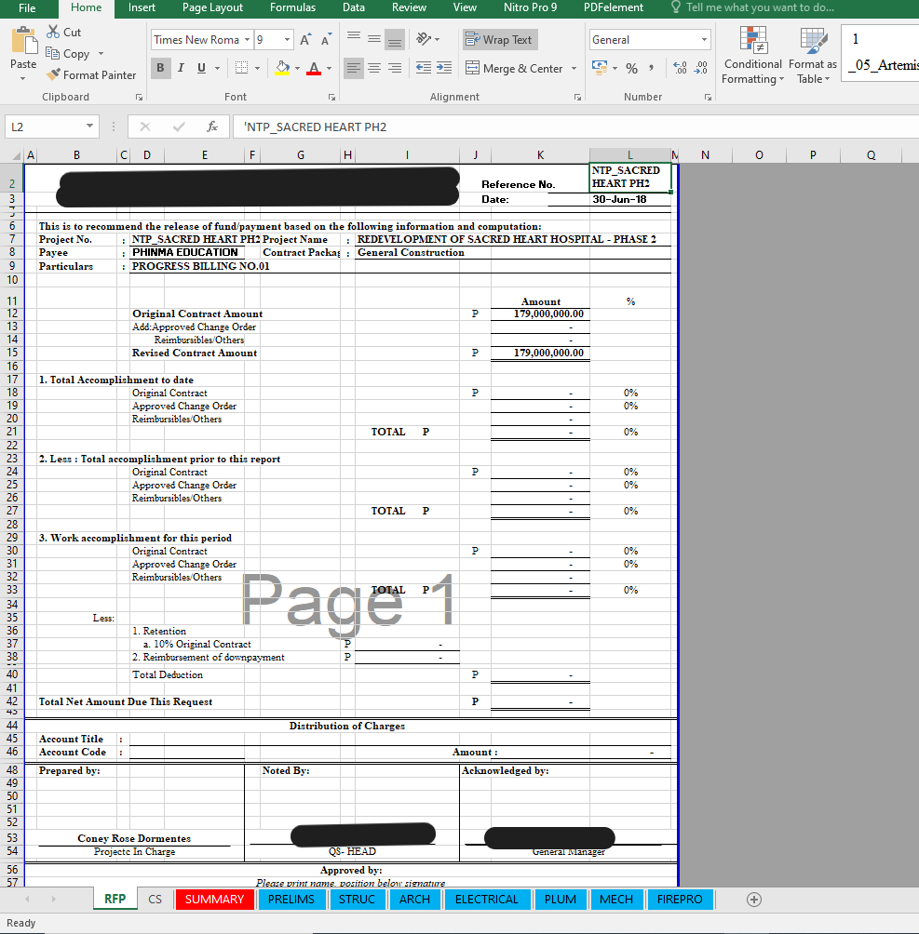Screen dimensions: 919x934
Task: Apply cell borders icon
Action: [x=241, y=68]
